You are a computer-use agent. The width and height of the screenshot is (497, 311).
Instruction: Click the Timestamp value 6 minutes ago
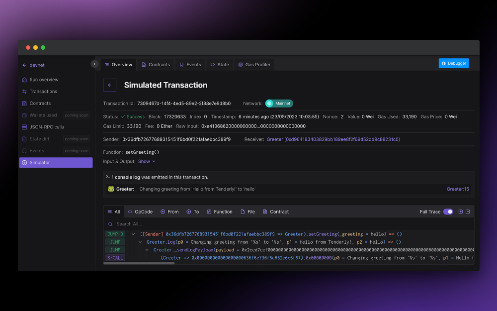(x=279, y=117)
